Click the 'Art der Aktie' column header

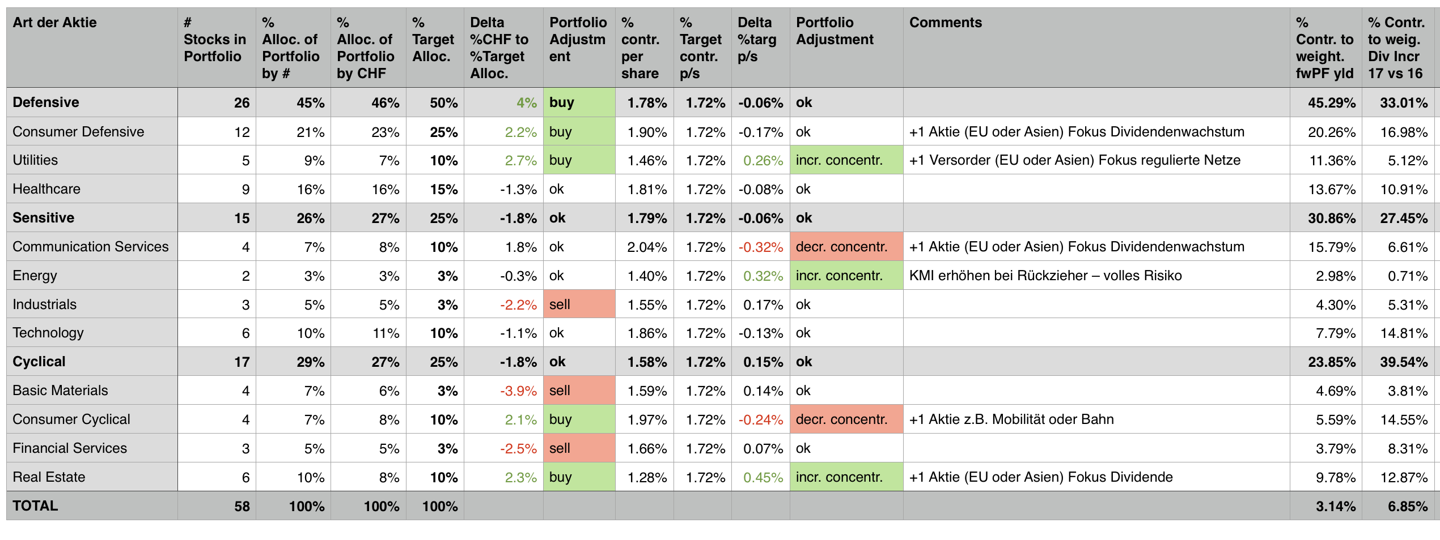coord(55,23)
